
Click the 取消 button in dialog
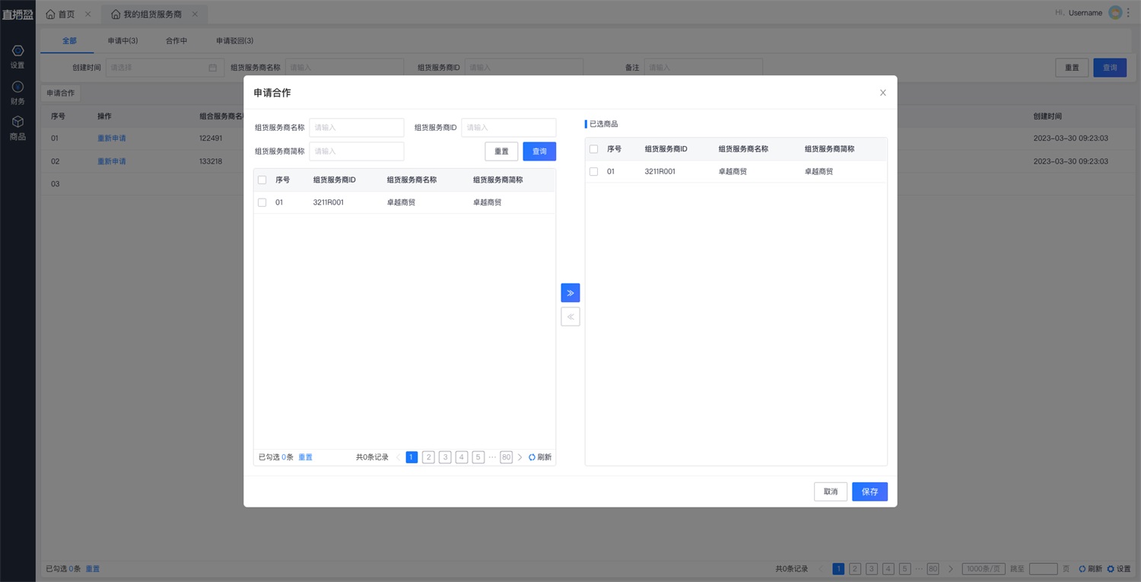click(x=830, y=491)
